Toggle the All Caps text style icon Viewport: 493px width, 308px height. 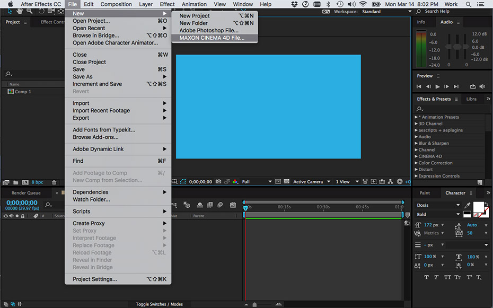(448, 277)
